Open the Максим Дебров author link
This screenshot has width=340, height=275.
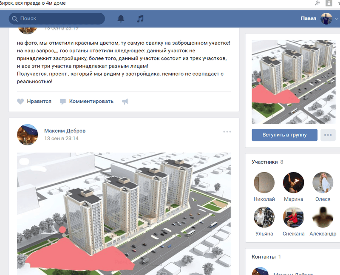click(x=65, y=131)
